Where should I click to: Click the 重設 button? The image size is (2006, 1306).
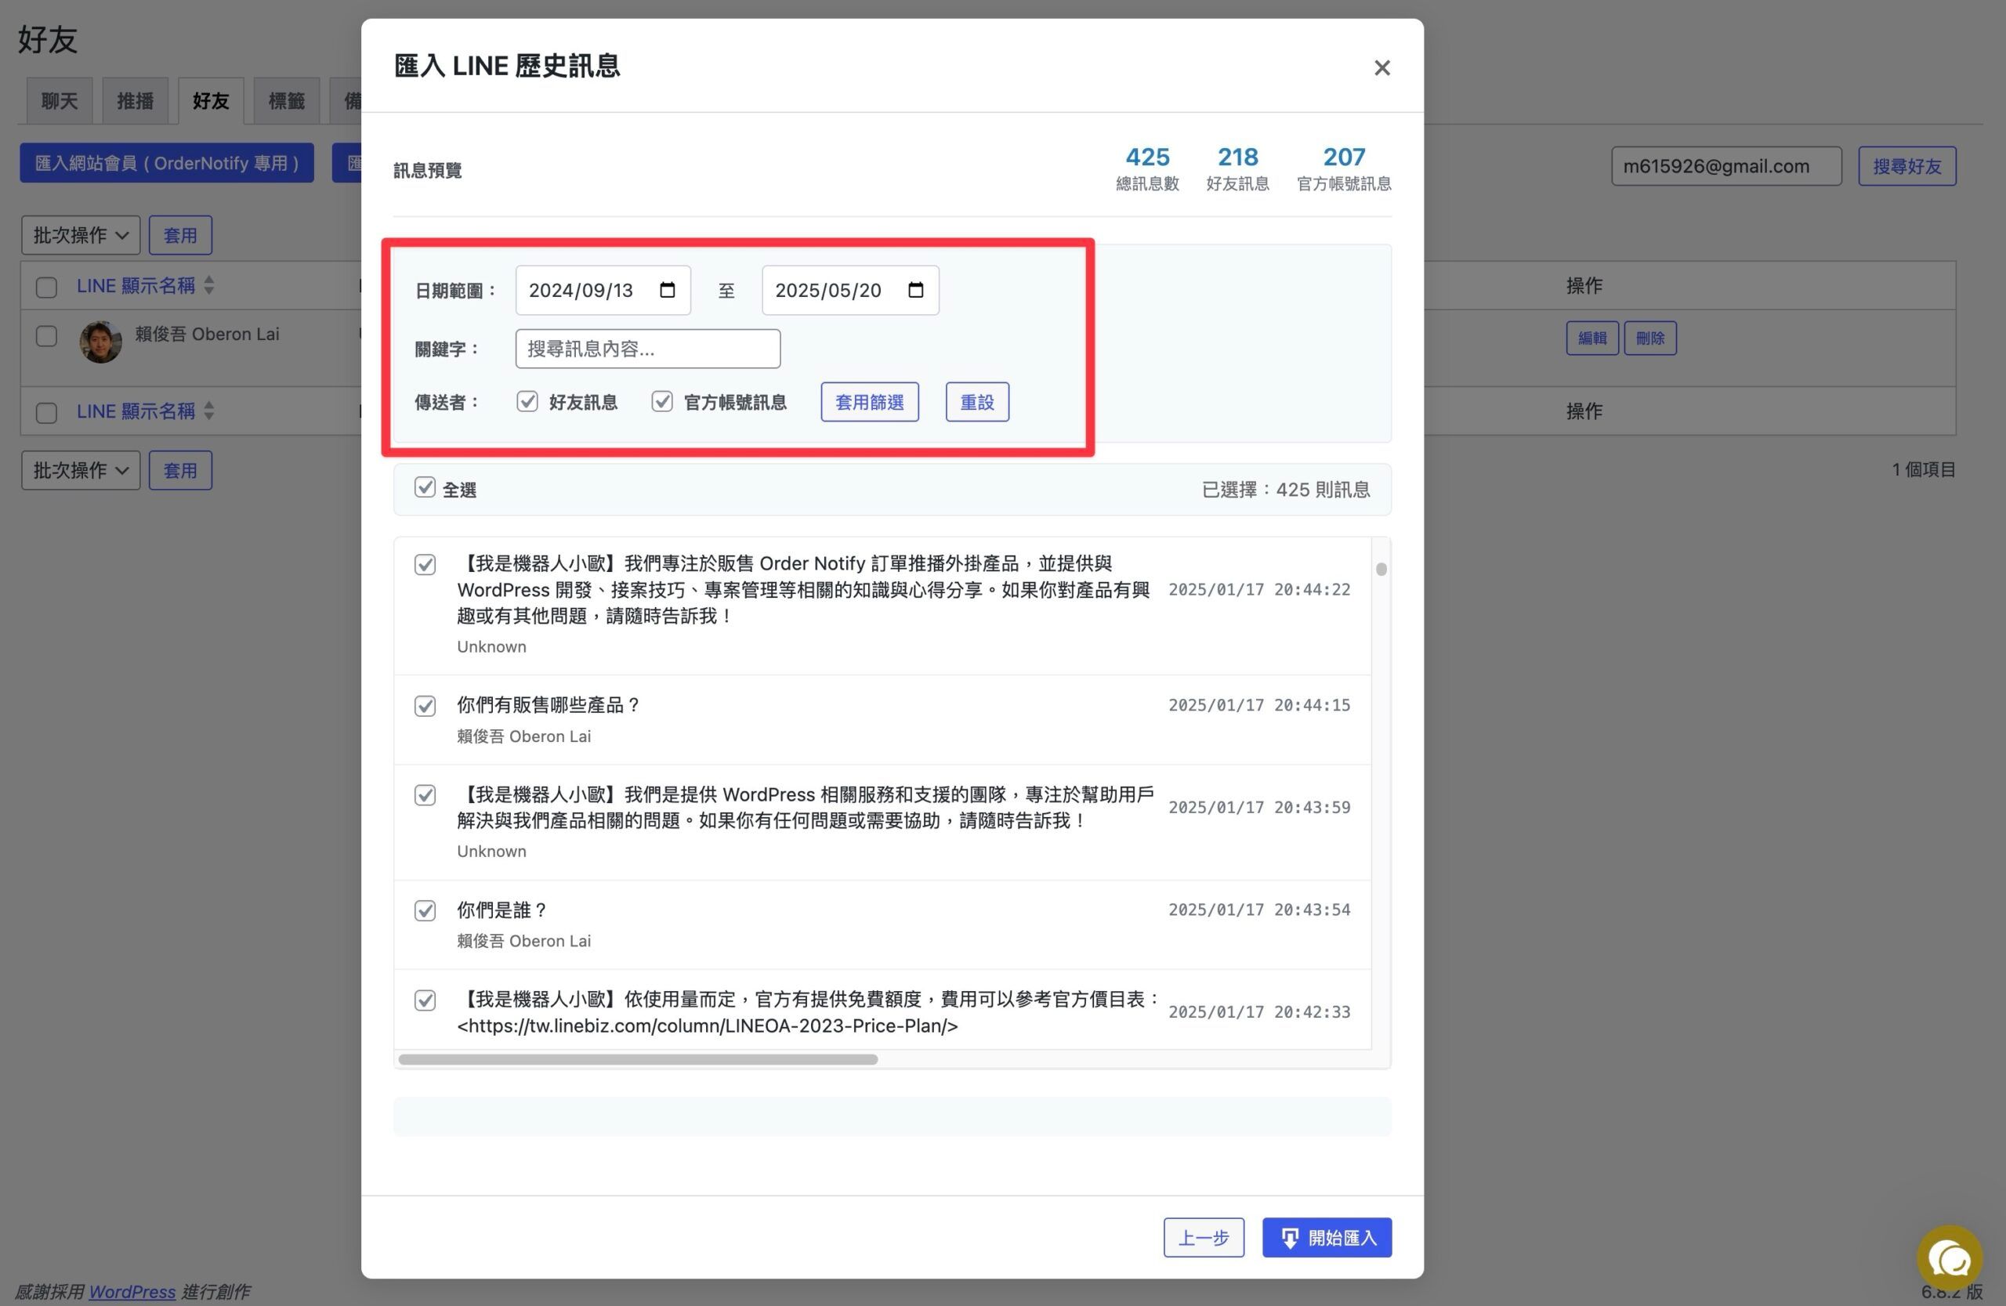click(x=977, y=402)
